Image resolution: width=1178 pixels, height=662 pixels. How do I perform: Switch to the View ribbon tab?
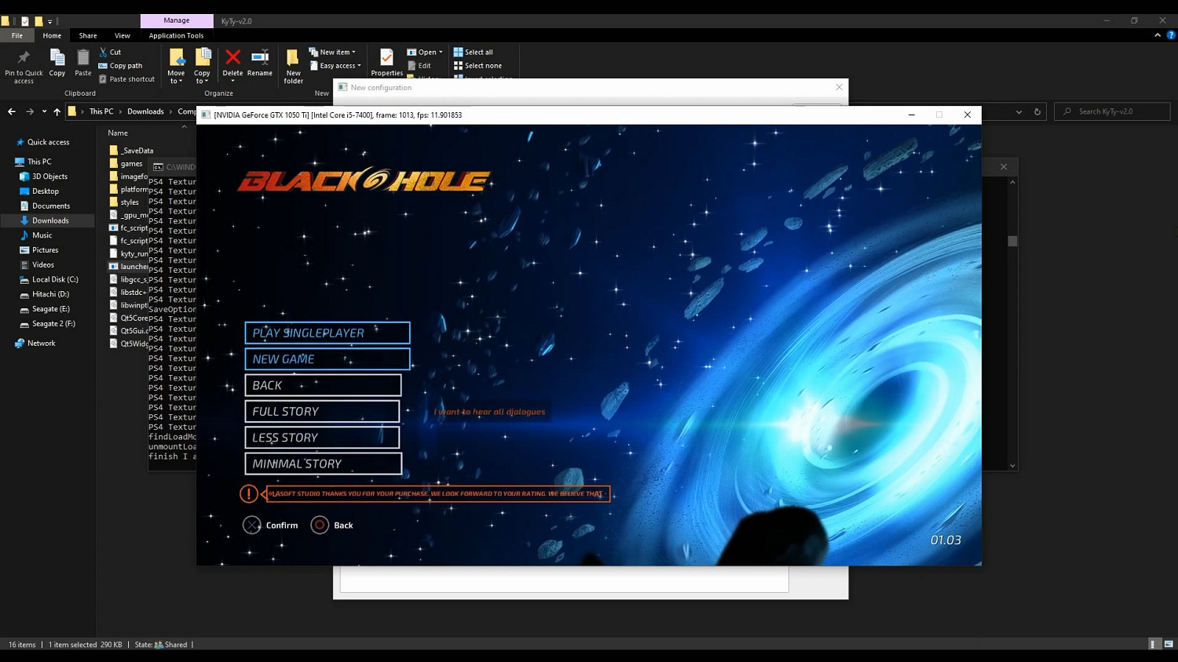click(x=122, y=35)
